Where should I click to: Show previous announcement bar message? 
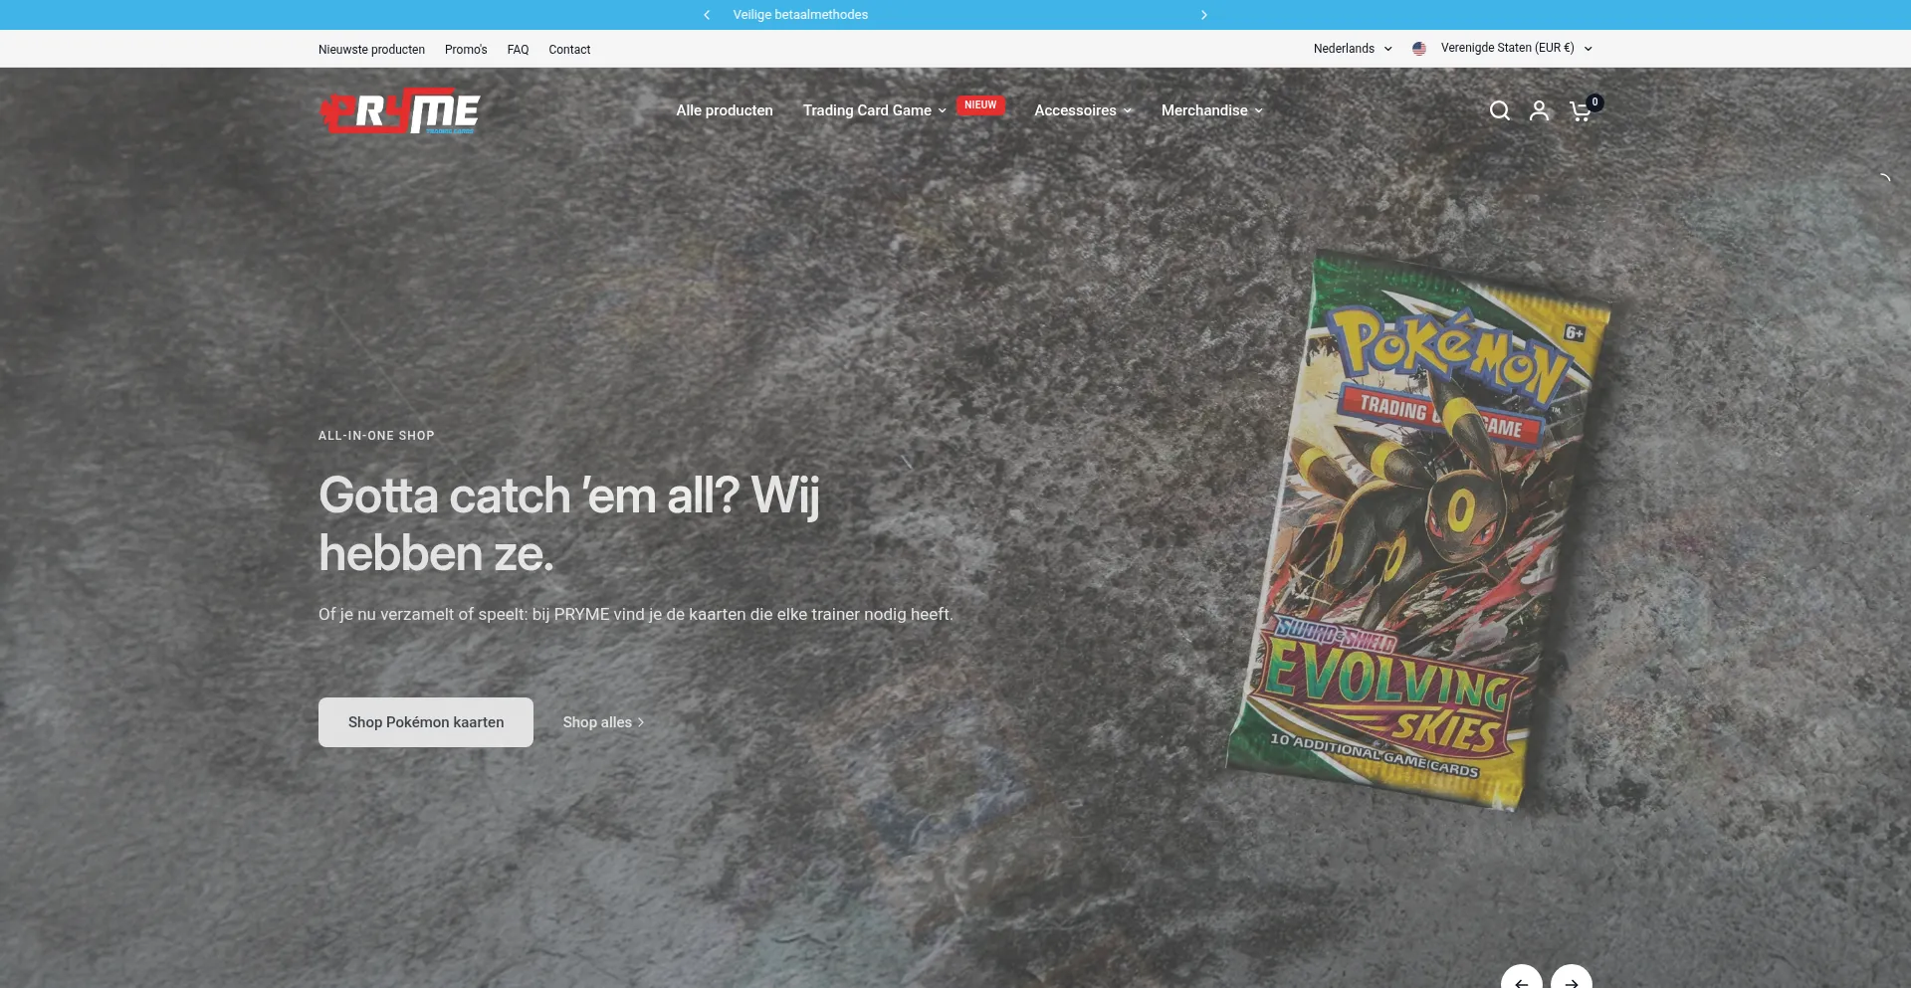tap(707, 15)
